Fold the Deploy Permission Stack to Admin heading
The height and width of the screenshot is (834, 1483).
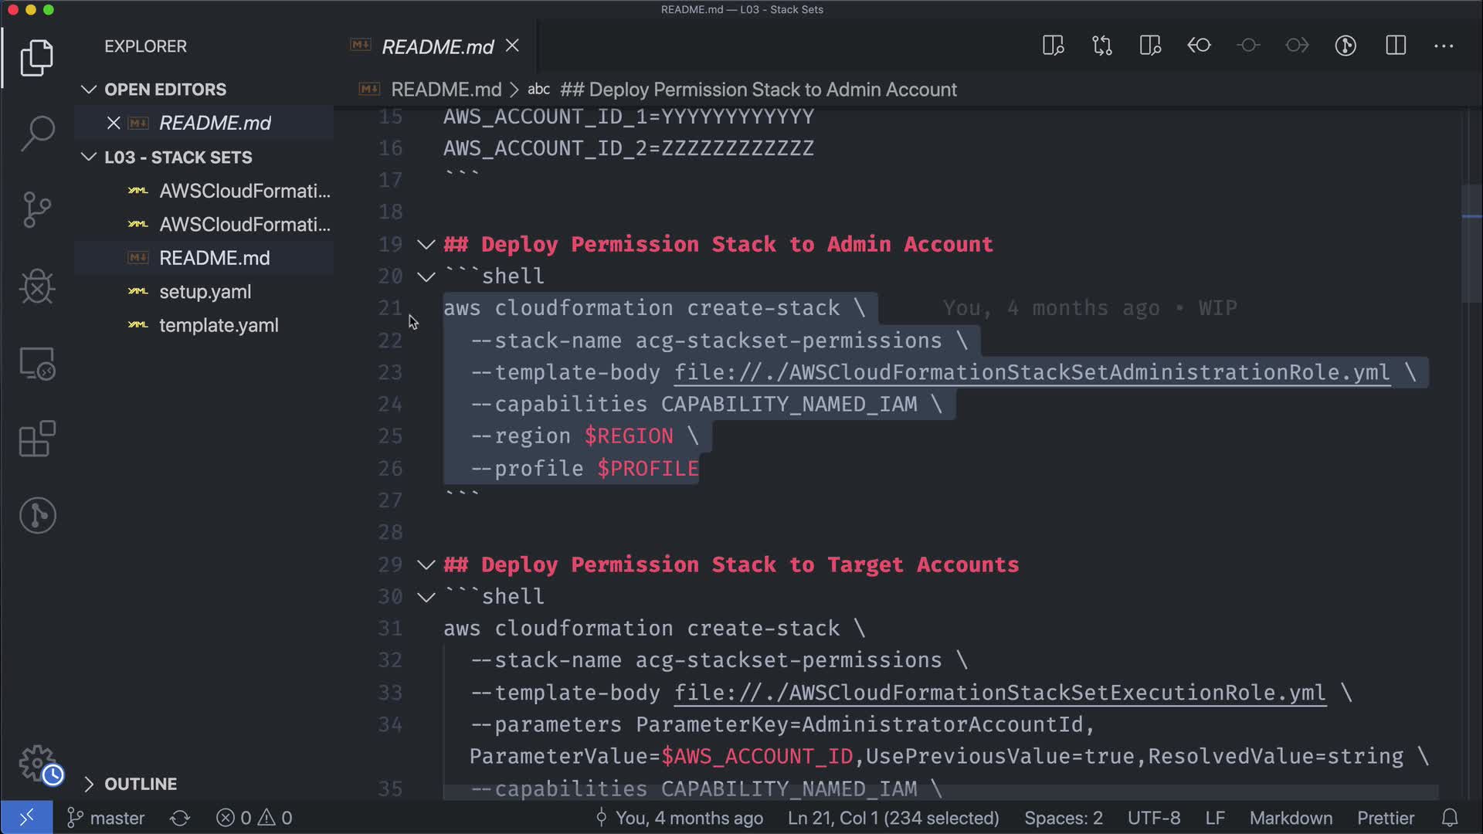coord(426,245)
